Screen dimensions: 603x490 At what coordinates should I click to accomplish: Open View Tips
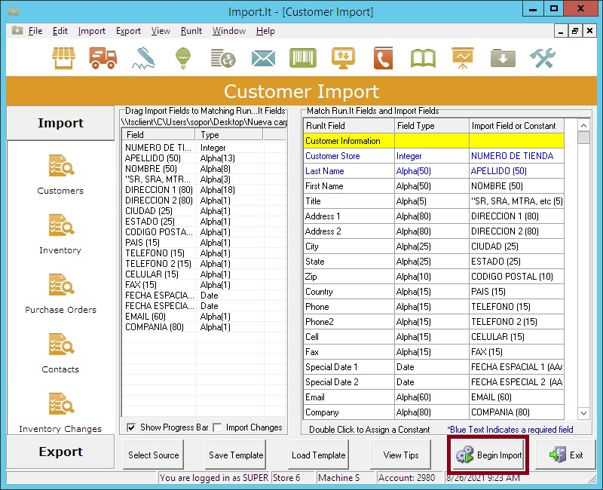[x=401, y=455]
